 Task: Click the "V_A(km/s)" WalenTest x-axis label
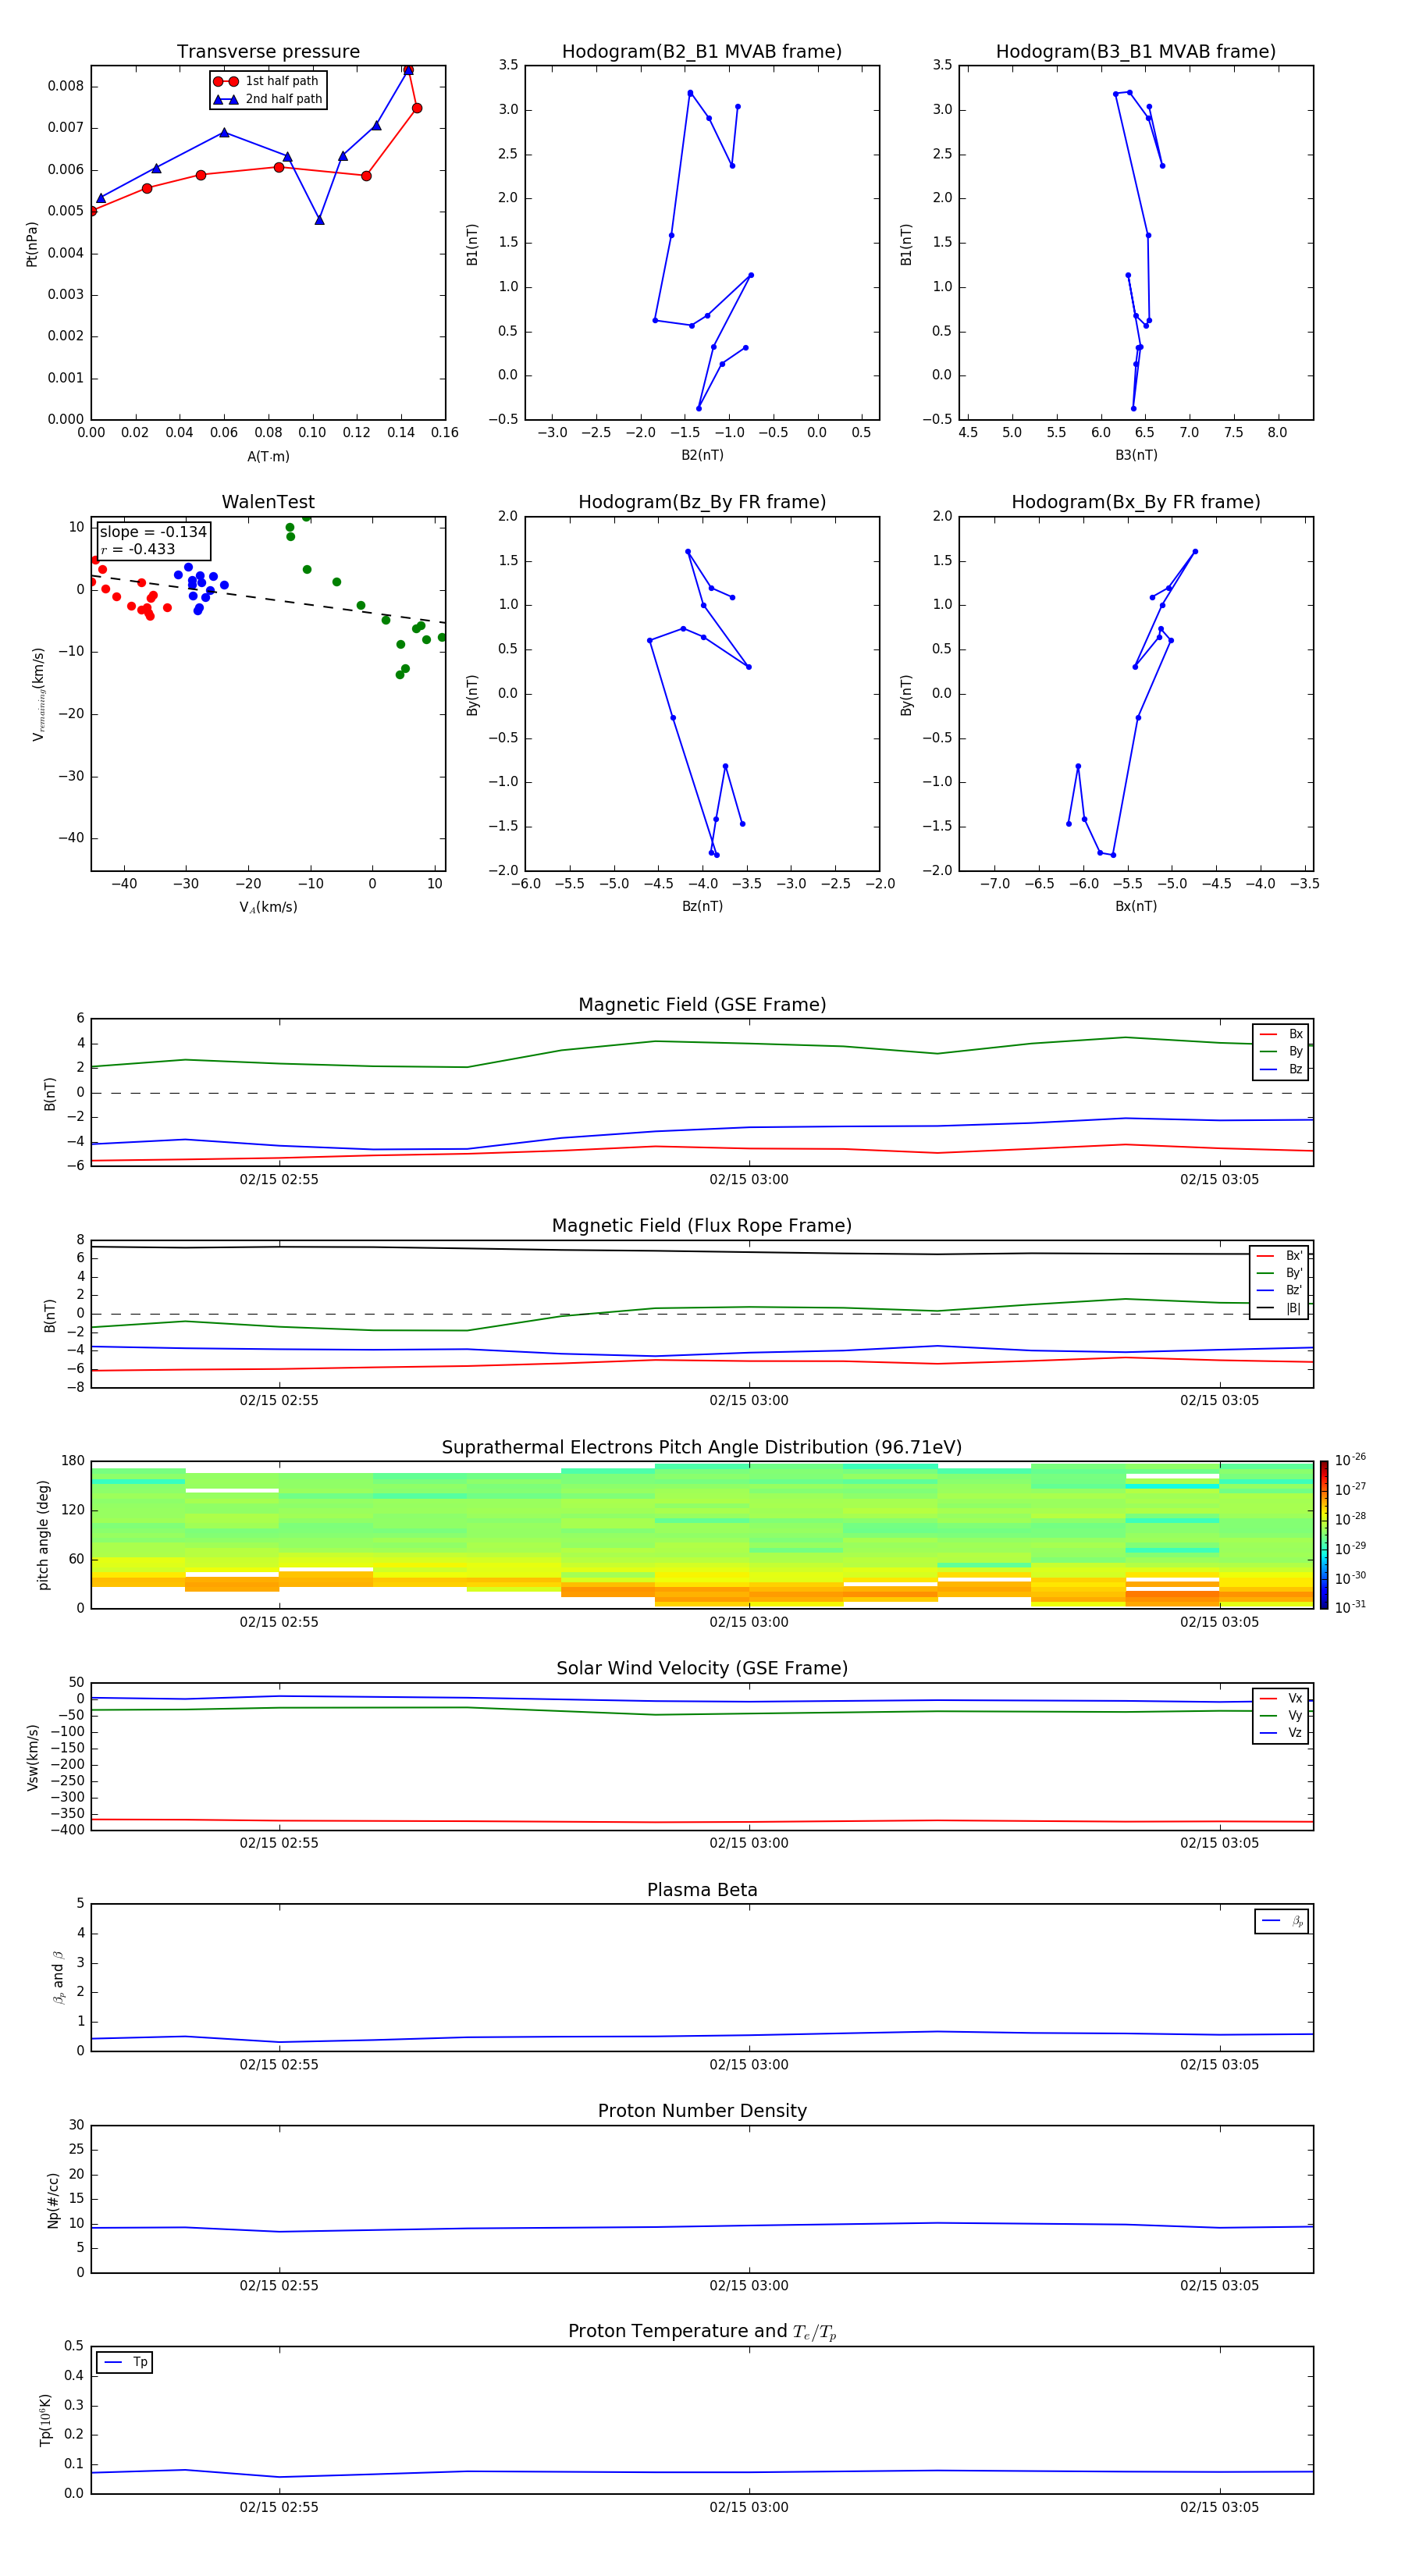coord(268,907)
